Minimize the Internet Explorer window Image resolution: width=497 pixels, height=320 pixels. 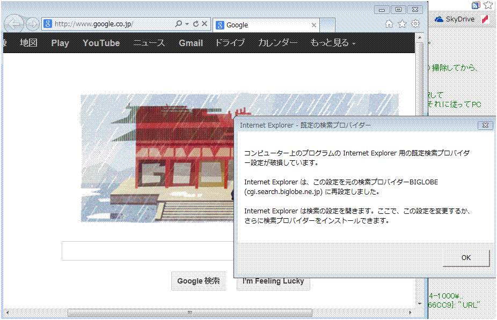point(382,10)
